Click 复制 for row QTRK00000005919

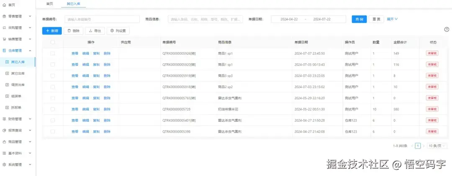96,76
